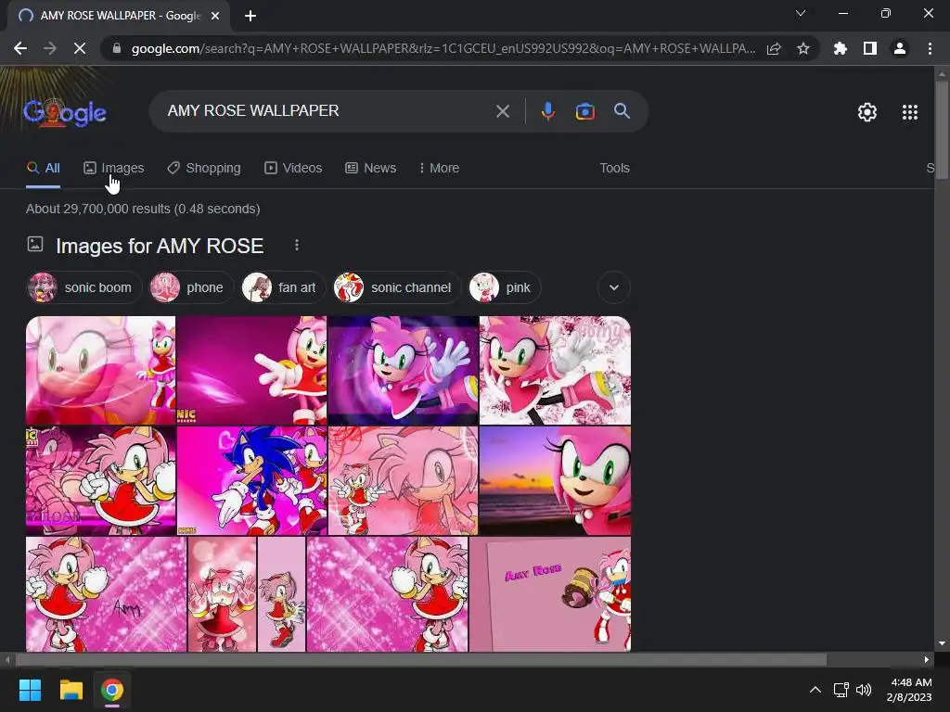Click the AMY ROSE WALLPAPER search field
Viewport: 950px width, 712px height.
(x=327, y=111)
